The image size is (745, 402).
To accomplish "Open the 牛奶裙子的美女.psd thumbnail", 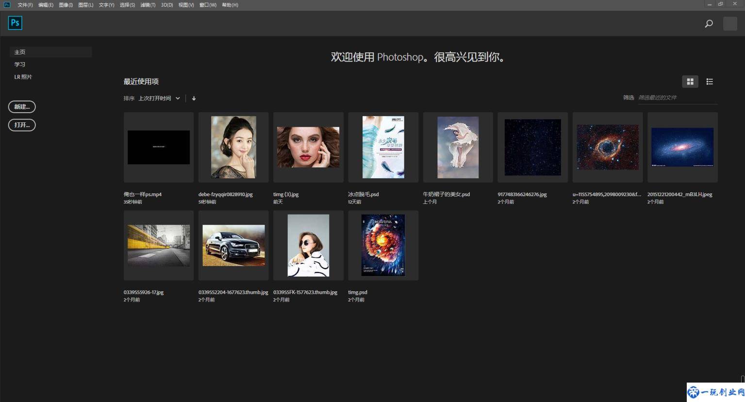I will 458,147.
